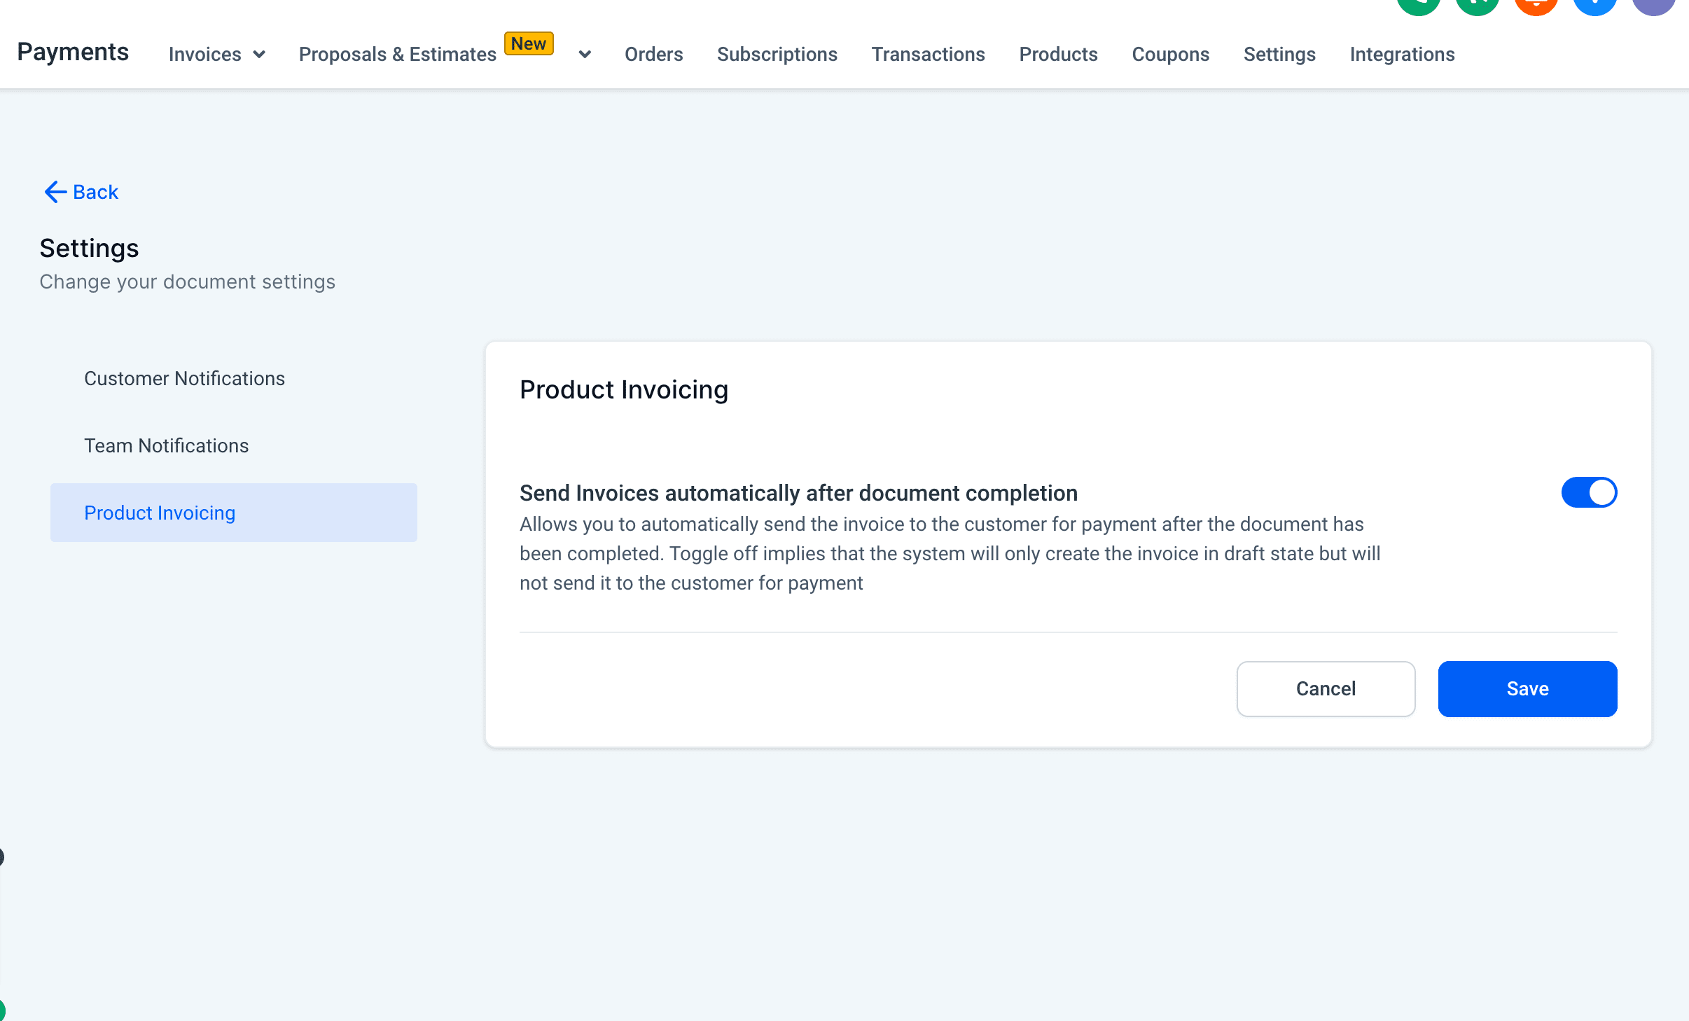Click 'Send Invoices automatically after document completion' text
The width and height of the screenshot is (1689, 1021).
[x=798, y=493]
